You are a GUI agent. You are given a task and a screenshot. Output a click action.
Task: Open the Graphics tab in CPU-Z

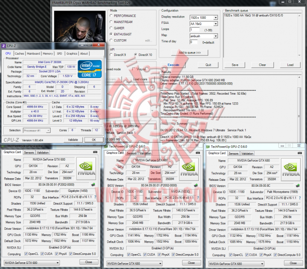tap(72, 53)
